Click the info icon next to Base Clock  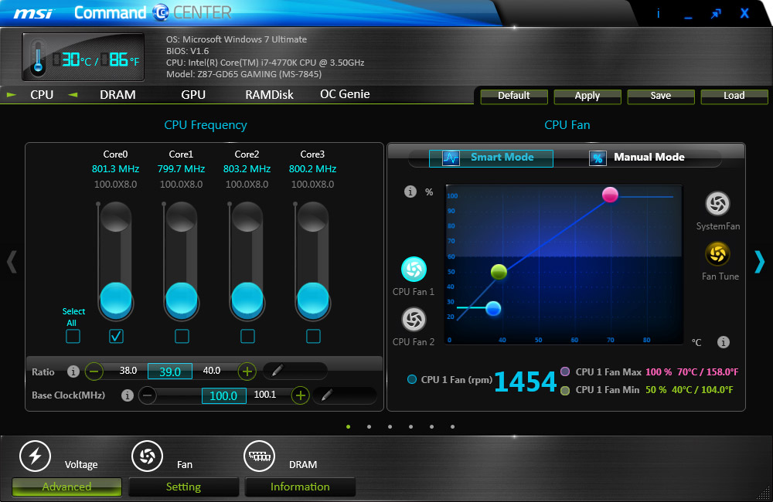point(128,395)
